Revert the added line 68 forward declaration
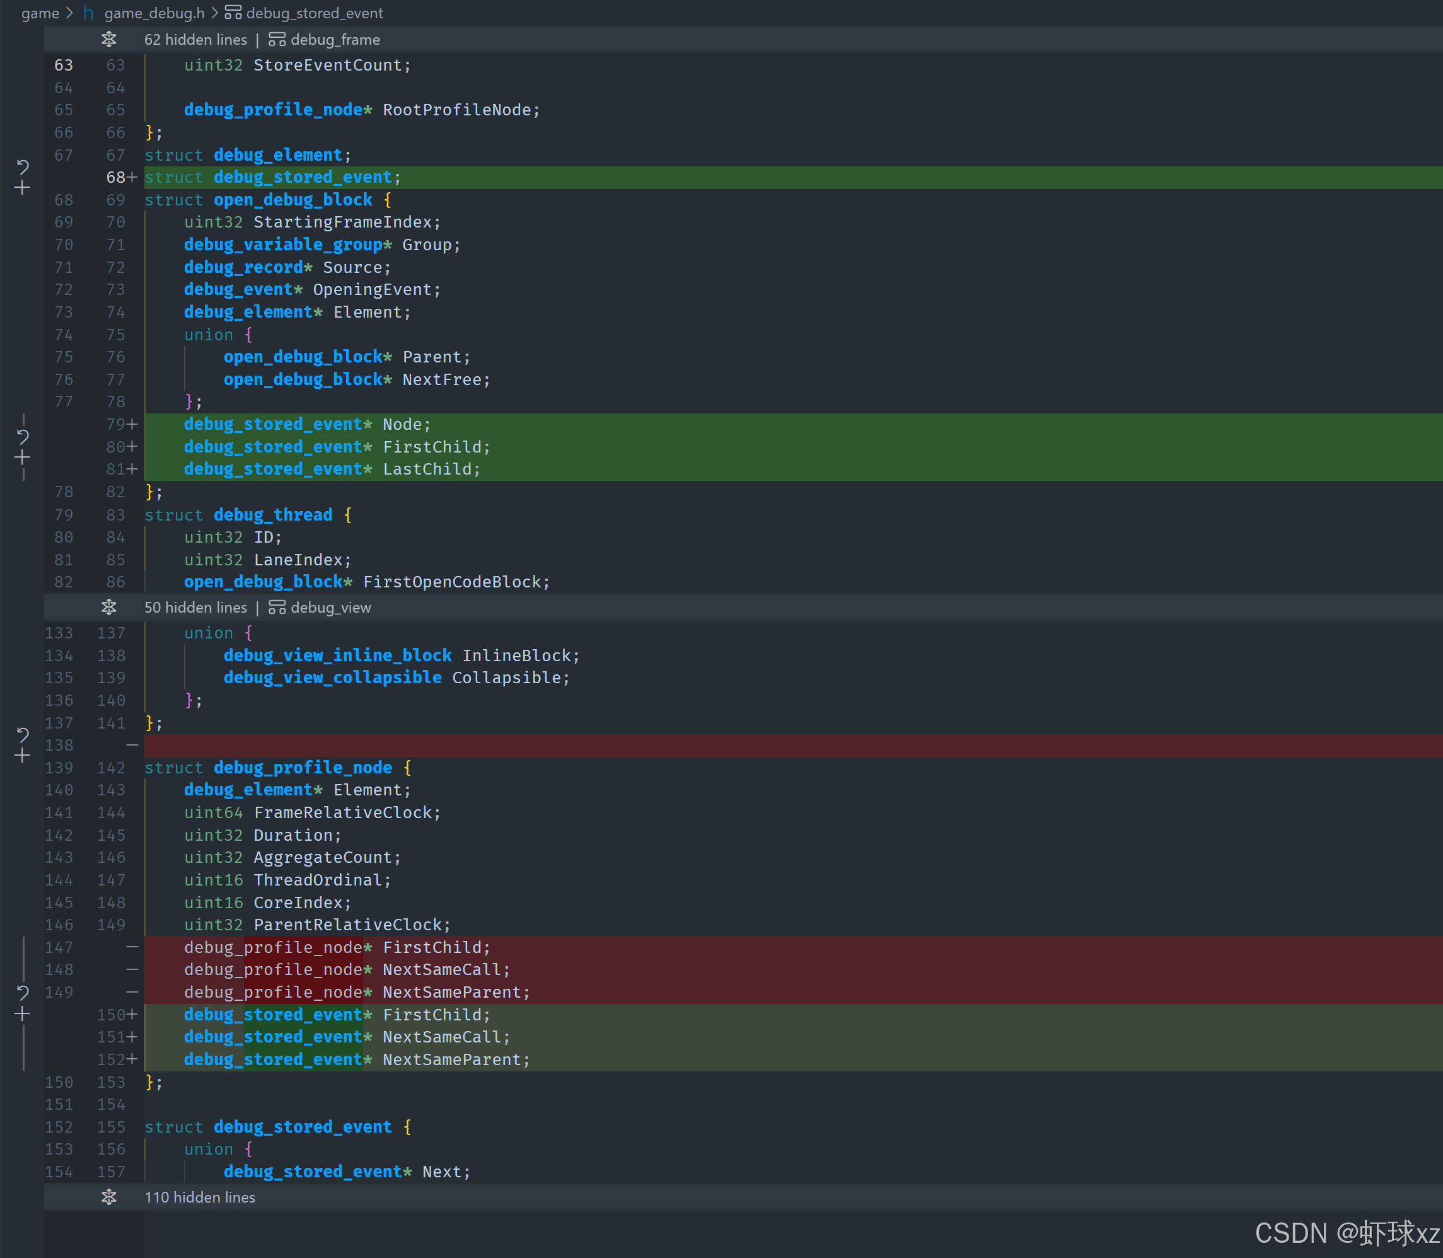1443x1258 pixels. pyautogui.click(x=23, y=167)
